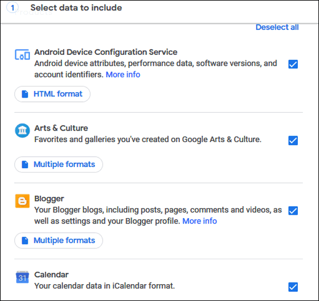Image resolution: width=319 pixels, height=301 pixels.
Task: Uncheck Android Device Configuration Service checkbox
Action: click(293, 65)
